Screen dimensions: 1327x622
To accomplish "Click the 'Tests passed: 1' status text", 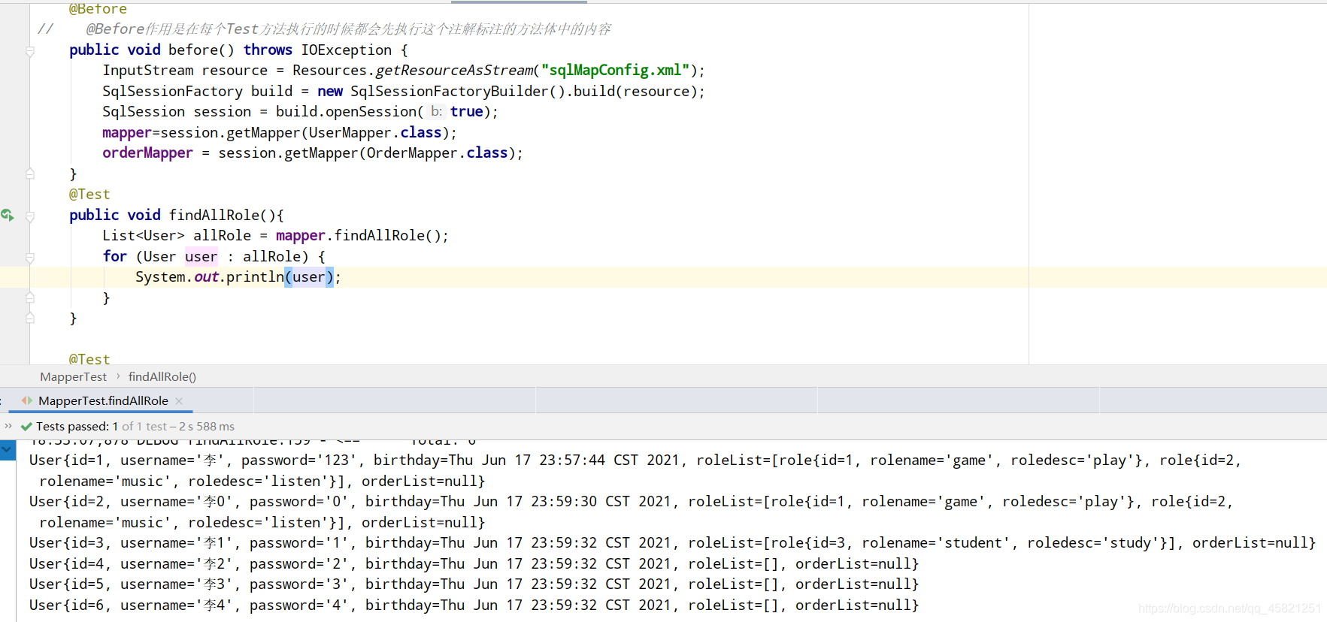I will 77,427.
